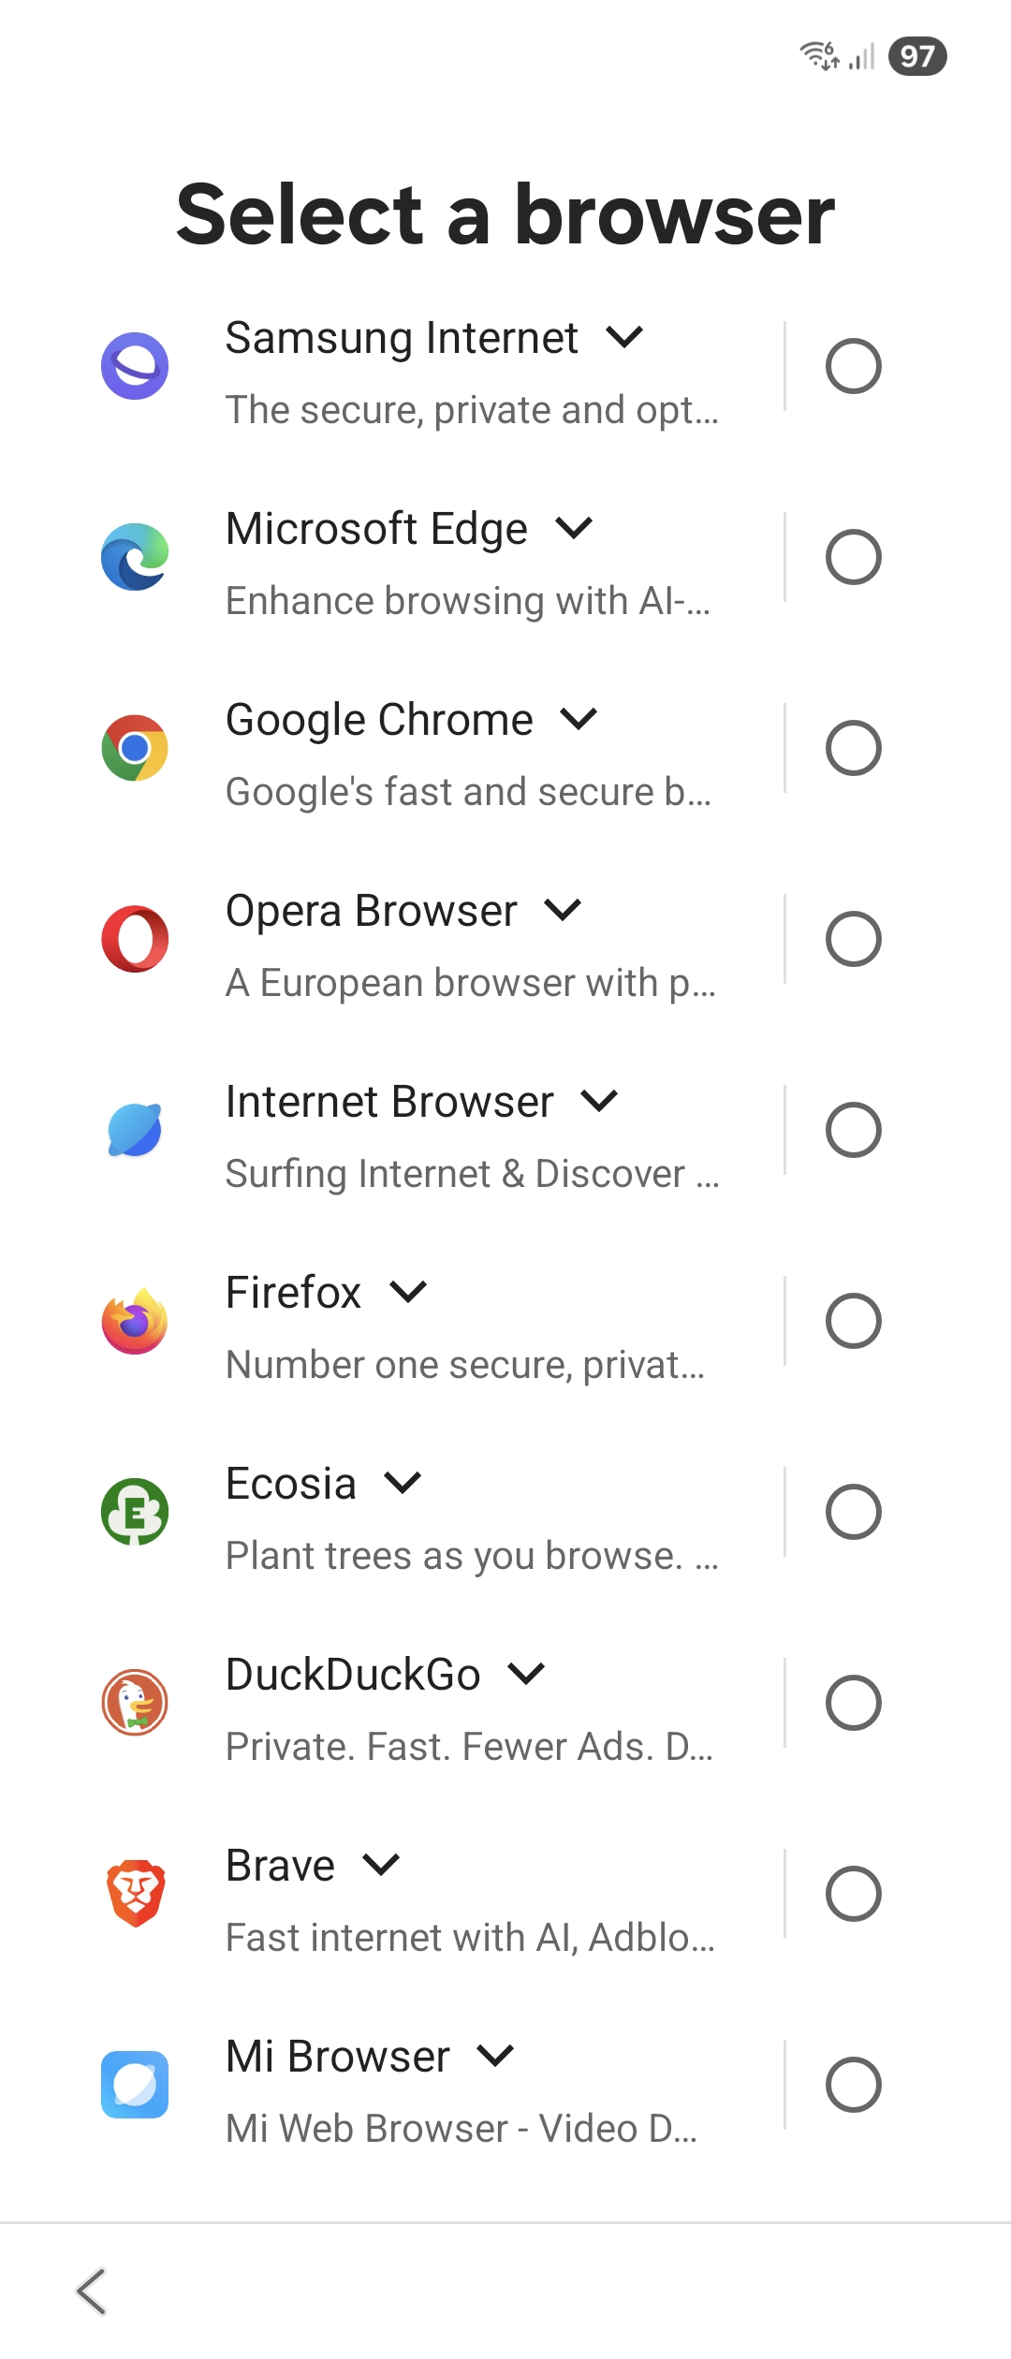The width and height of the screenshot is (1011, 2359).
Task: Tap the Firefox logo icon
Action: [x=135, y=1321]
